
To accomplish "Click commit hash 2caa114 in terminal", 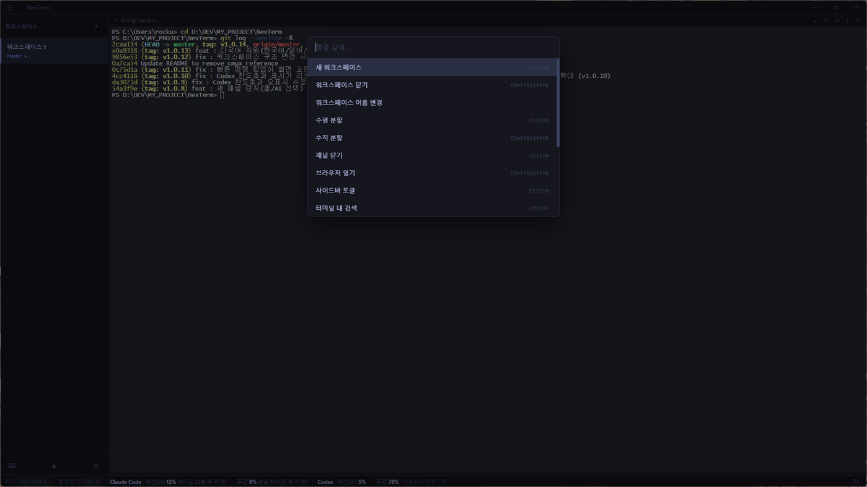I will [x=125, y=45].
